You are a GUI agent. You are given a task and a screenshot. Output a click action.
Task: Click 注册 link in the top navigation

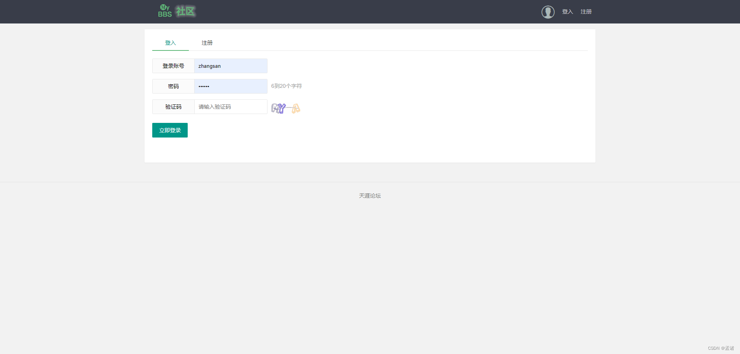(x=586, y=12)
